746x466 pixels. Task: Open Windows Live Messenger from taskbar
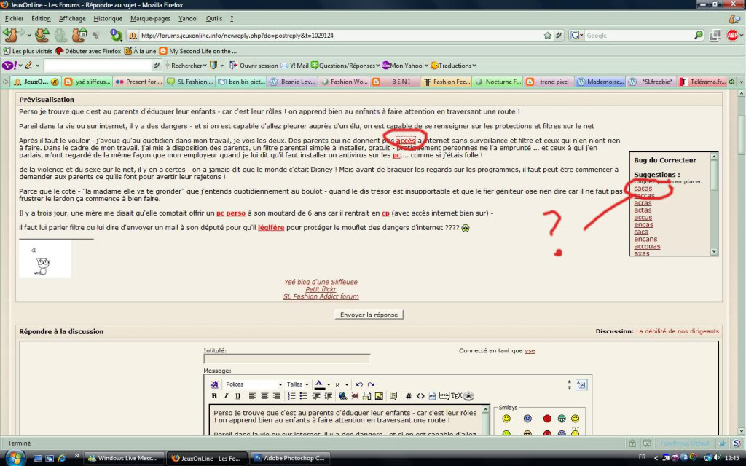pos(125,459)
